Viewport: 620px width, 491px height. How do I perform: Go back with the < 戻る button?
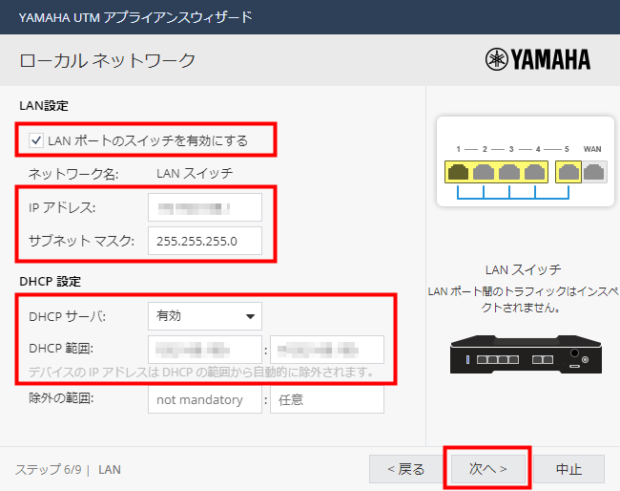coord(405,469)
